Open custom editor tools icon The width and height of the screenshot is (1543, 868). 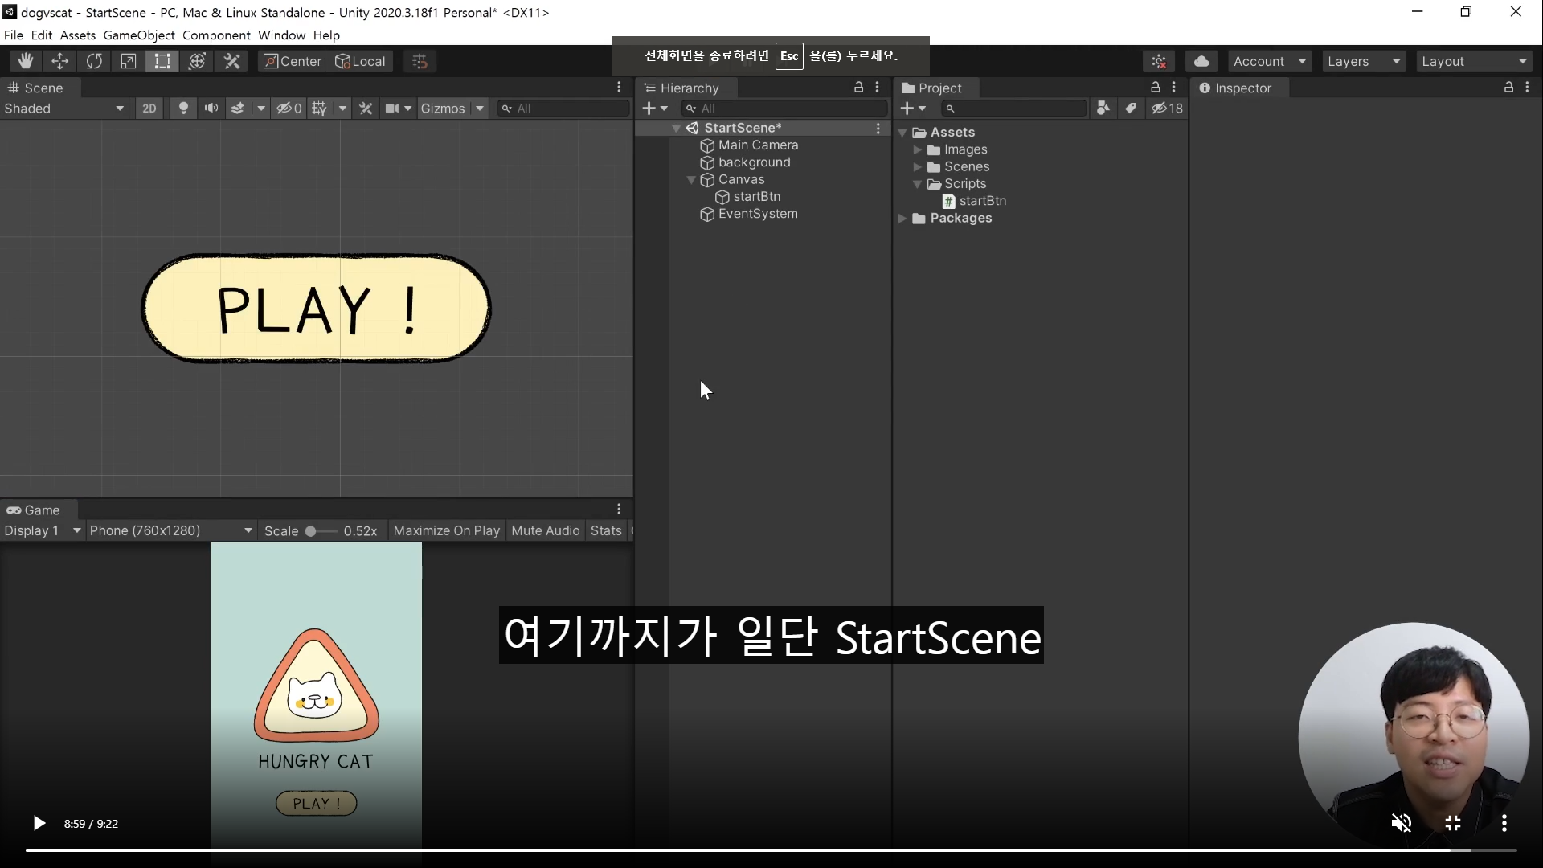click(231, 61)
